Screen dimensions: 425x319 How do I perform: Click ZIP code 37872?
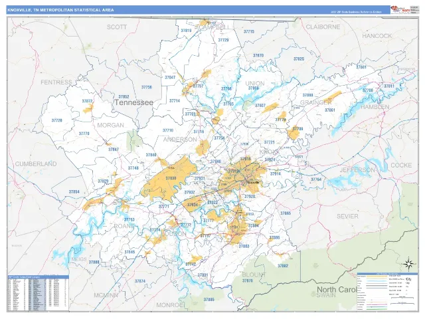(x=87, y=101)
